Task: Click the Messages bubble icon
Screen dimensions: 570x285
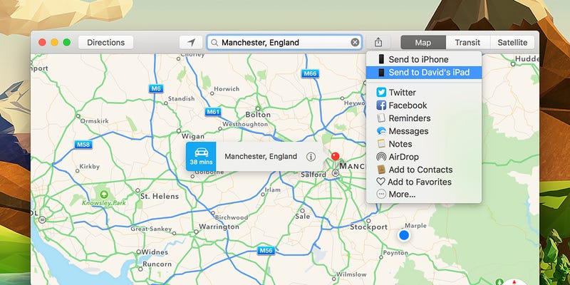Action: coord(381,131)
